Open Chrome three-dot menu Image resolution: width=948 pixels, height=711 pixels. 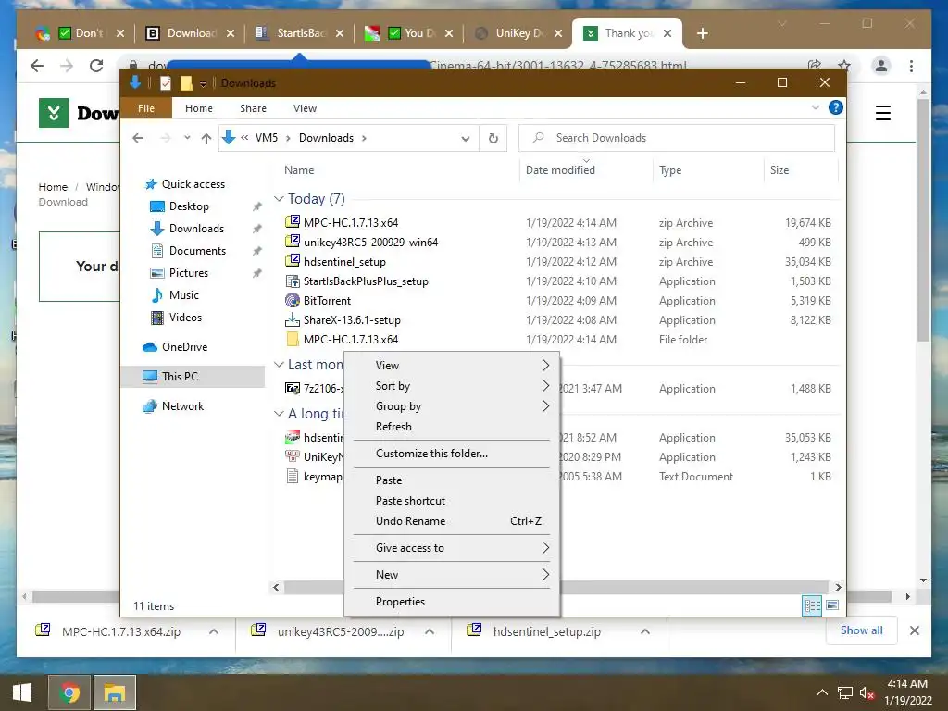(911, 66)
